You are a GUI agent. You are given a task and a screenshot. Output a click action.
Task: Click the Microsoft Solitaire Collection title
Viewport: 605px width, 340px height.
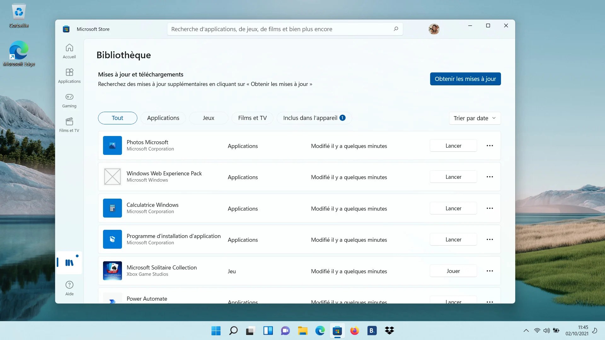click(x=162, y=267)
